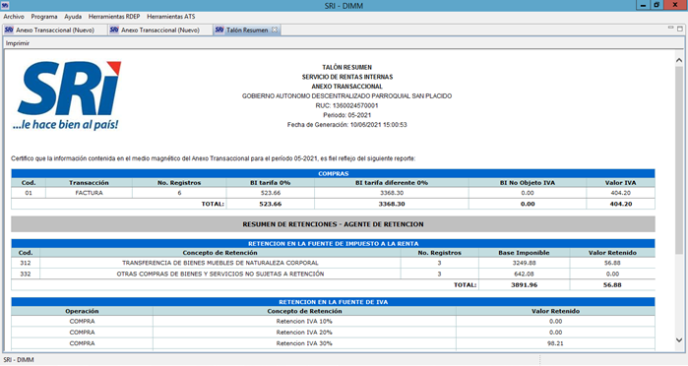
Task: Click the scrollbar down arrow
Action: [679, 340]
